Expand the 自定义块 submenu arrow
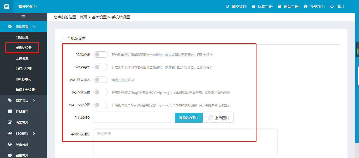Image resolution: width=359 pixels, height=158 pixels. coord(34,100)
